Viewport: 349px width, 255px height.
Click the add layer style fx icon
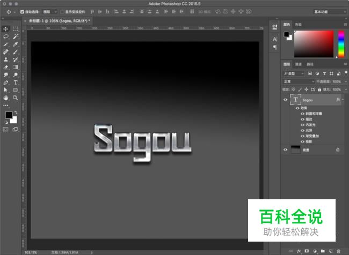(x=298, y=251)
